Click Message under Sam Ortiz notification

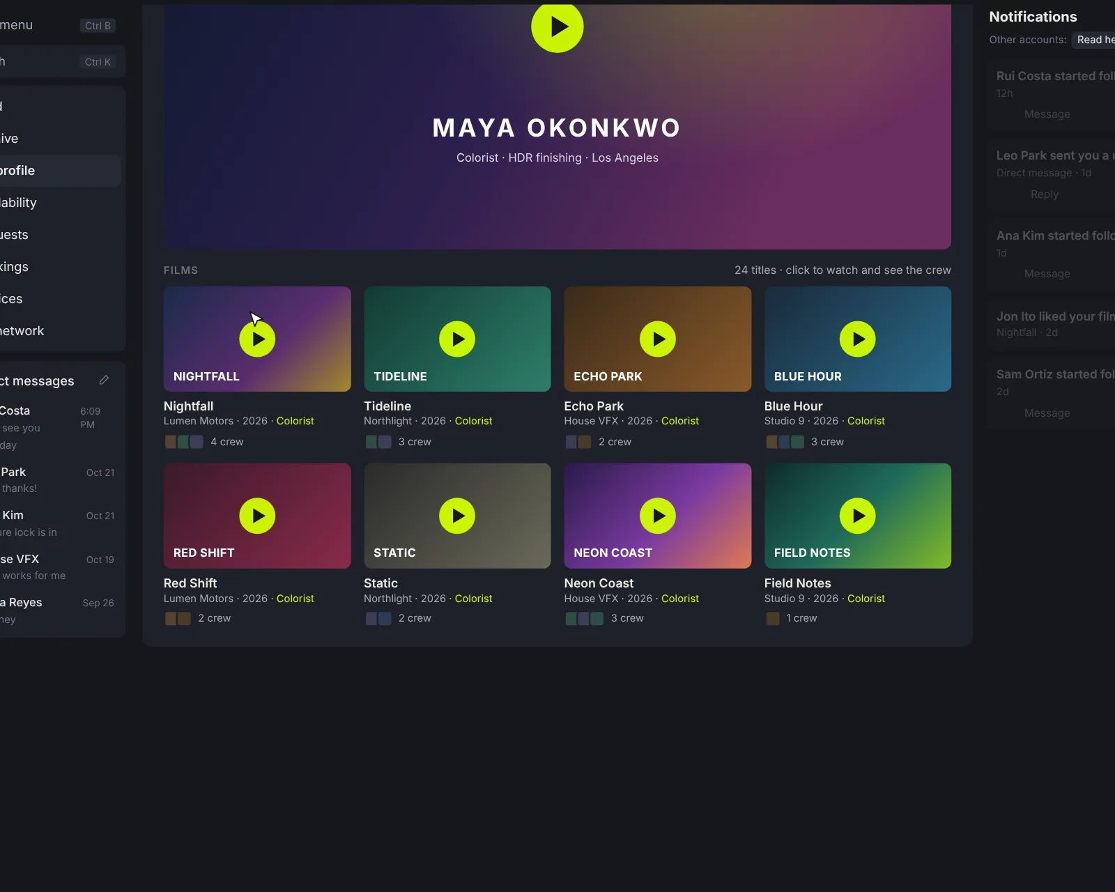(1047, 413)
